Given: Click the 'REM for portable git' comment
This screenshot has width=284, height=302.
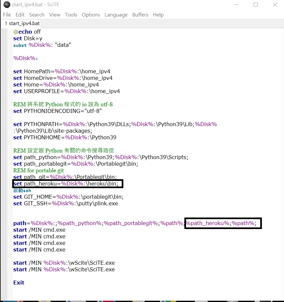Looking at the screenshot, I should [39, 170].
